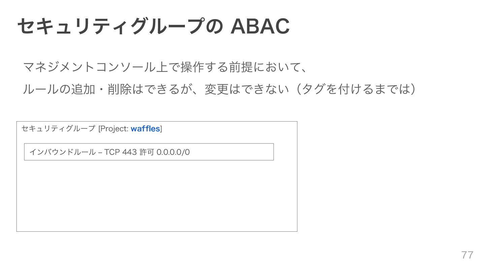Click the 変更はできない phrase
The width and height of the screenshot is (485, 272).
pyautogui.click(x=247, y=89)
